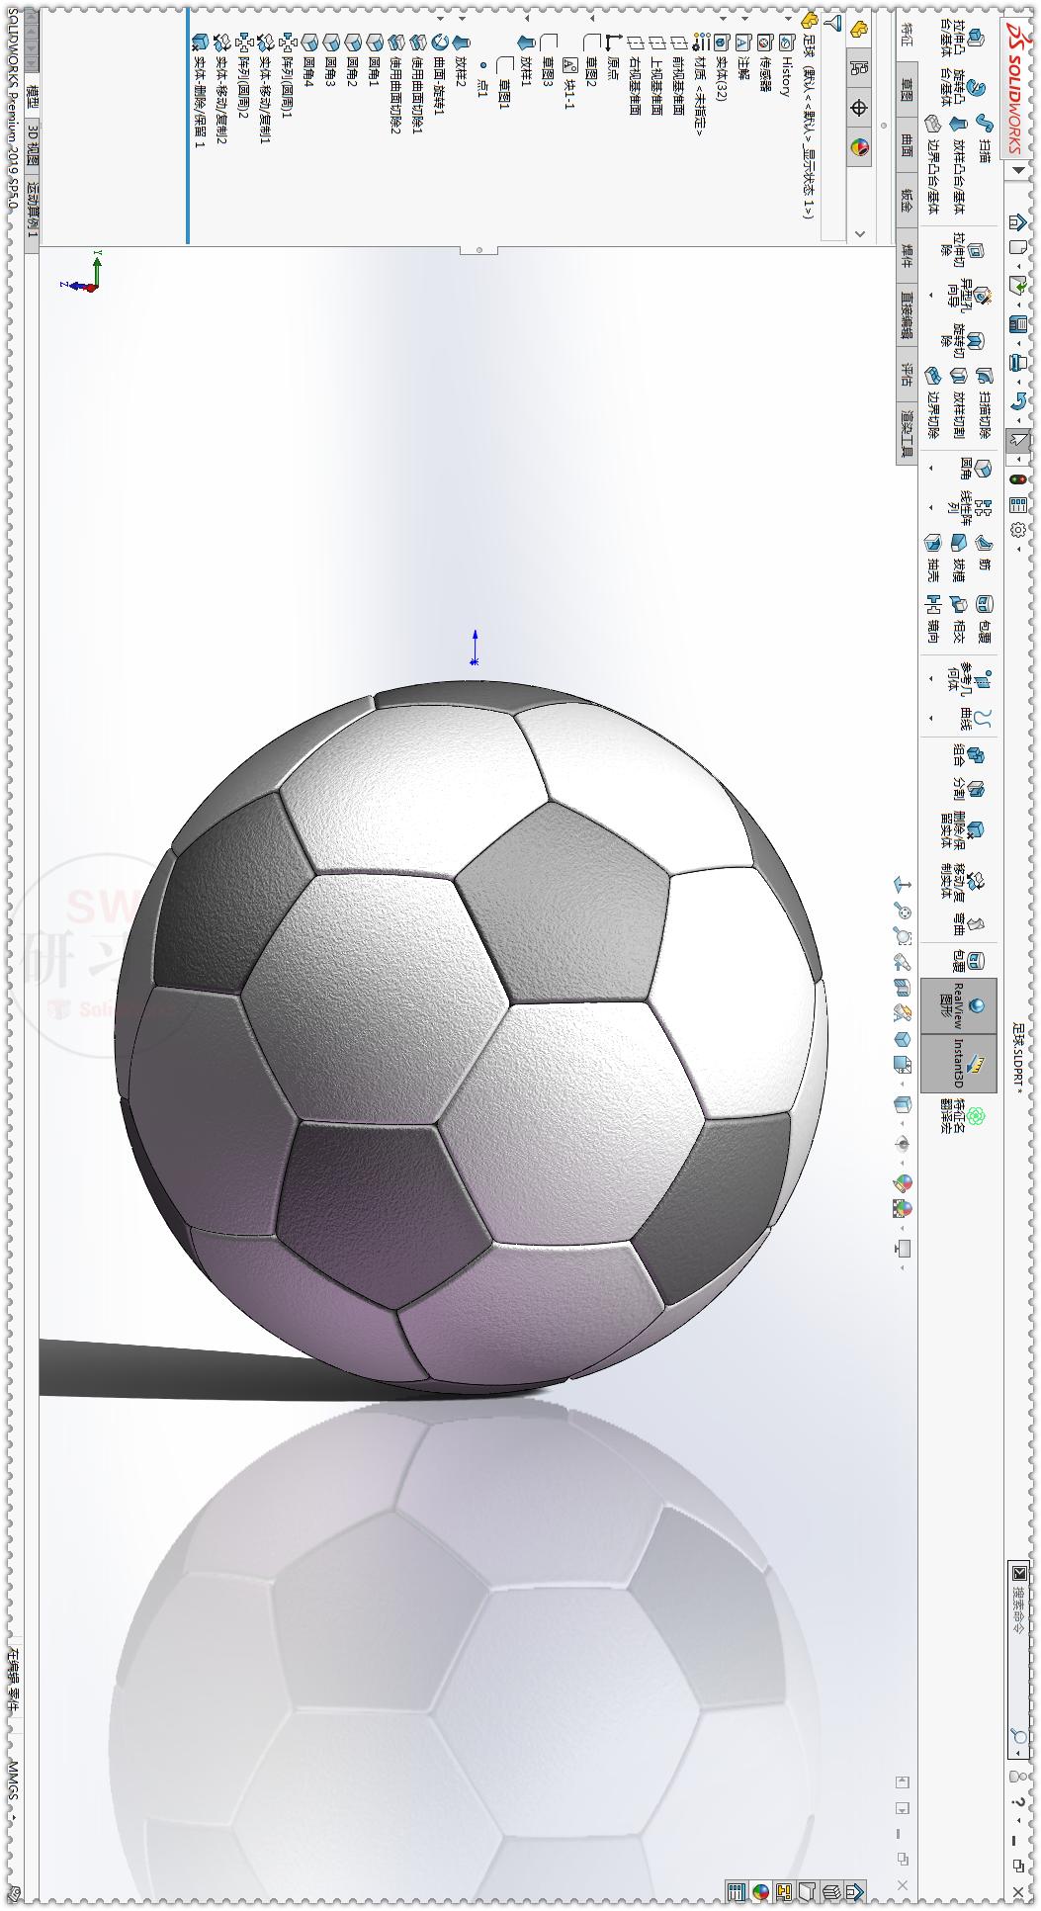1041x1911 pixels.
Task: Click the Save icon in quick toolbar
Action: pyautogui.click(x=1017, y=324)
